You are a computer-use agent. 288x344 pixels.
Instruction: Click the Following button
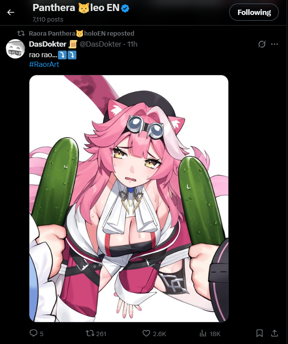point(254,12)
